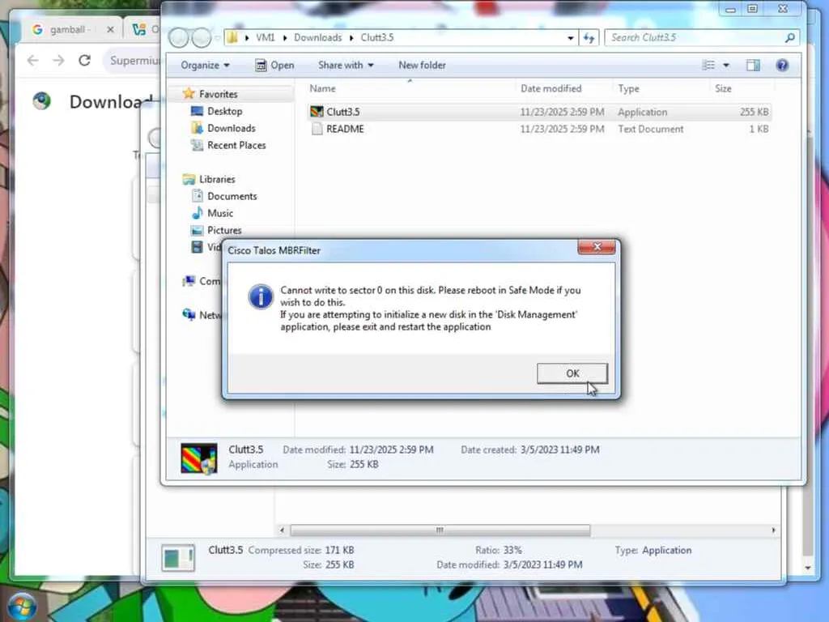Click the second browser tab

[x=143, y=30]
